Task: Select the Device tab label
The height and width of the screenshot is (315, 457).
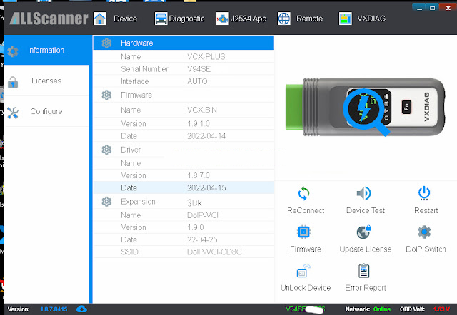Action: pos(126,19)
